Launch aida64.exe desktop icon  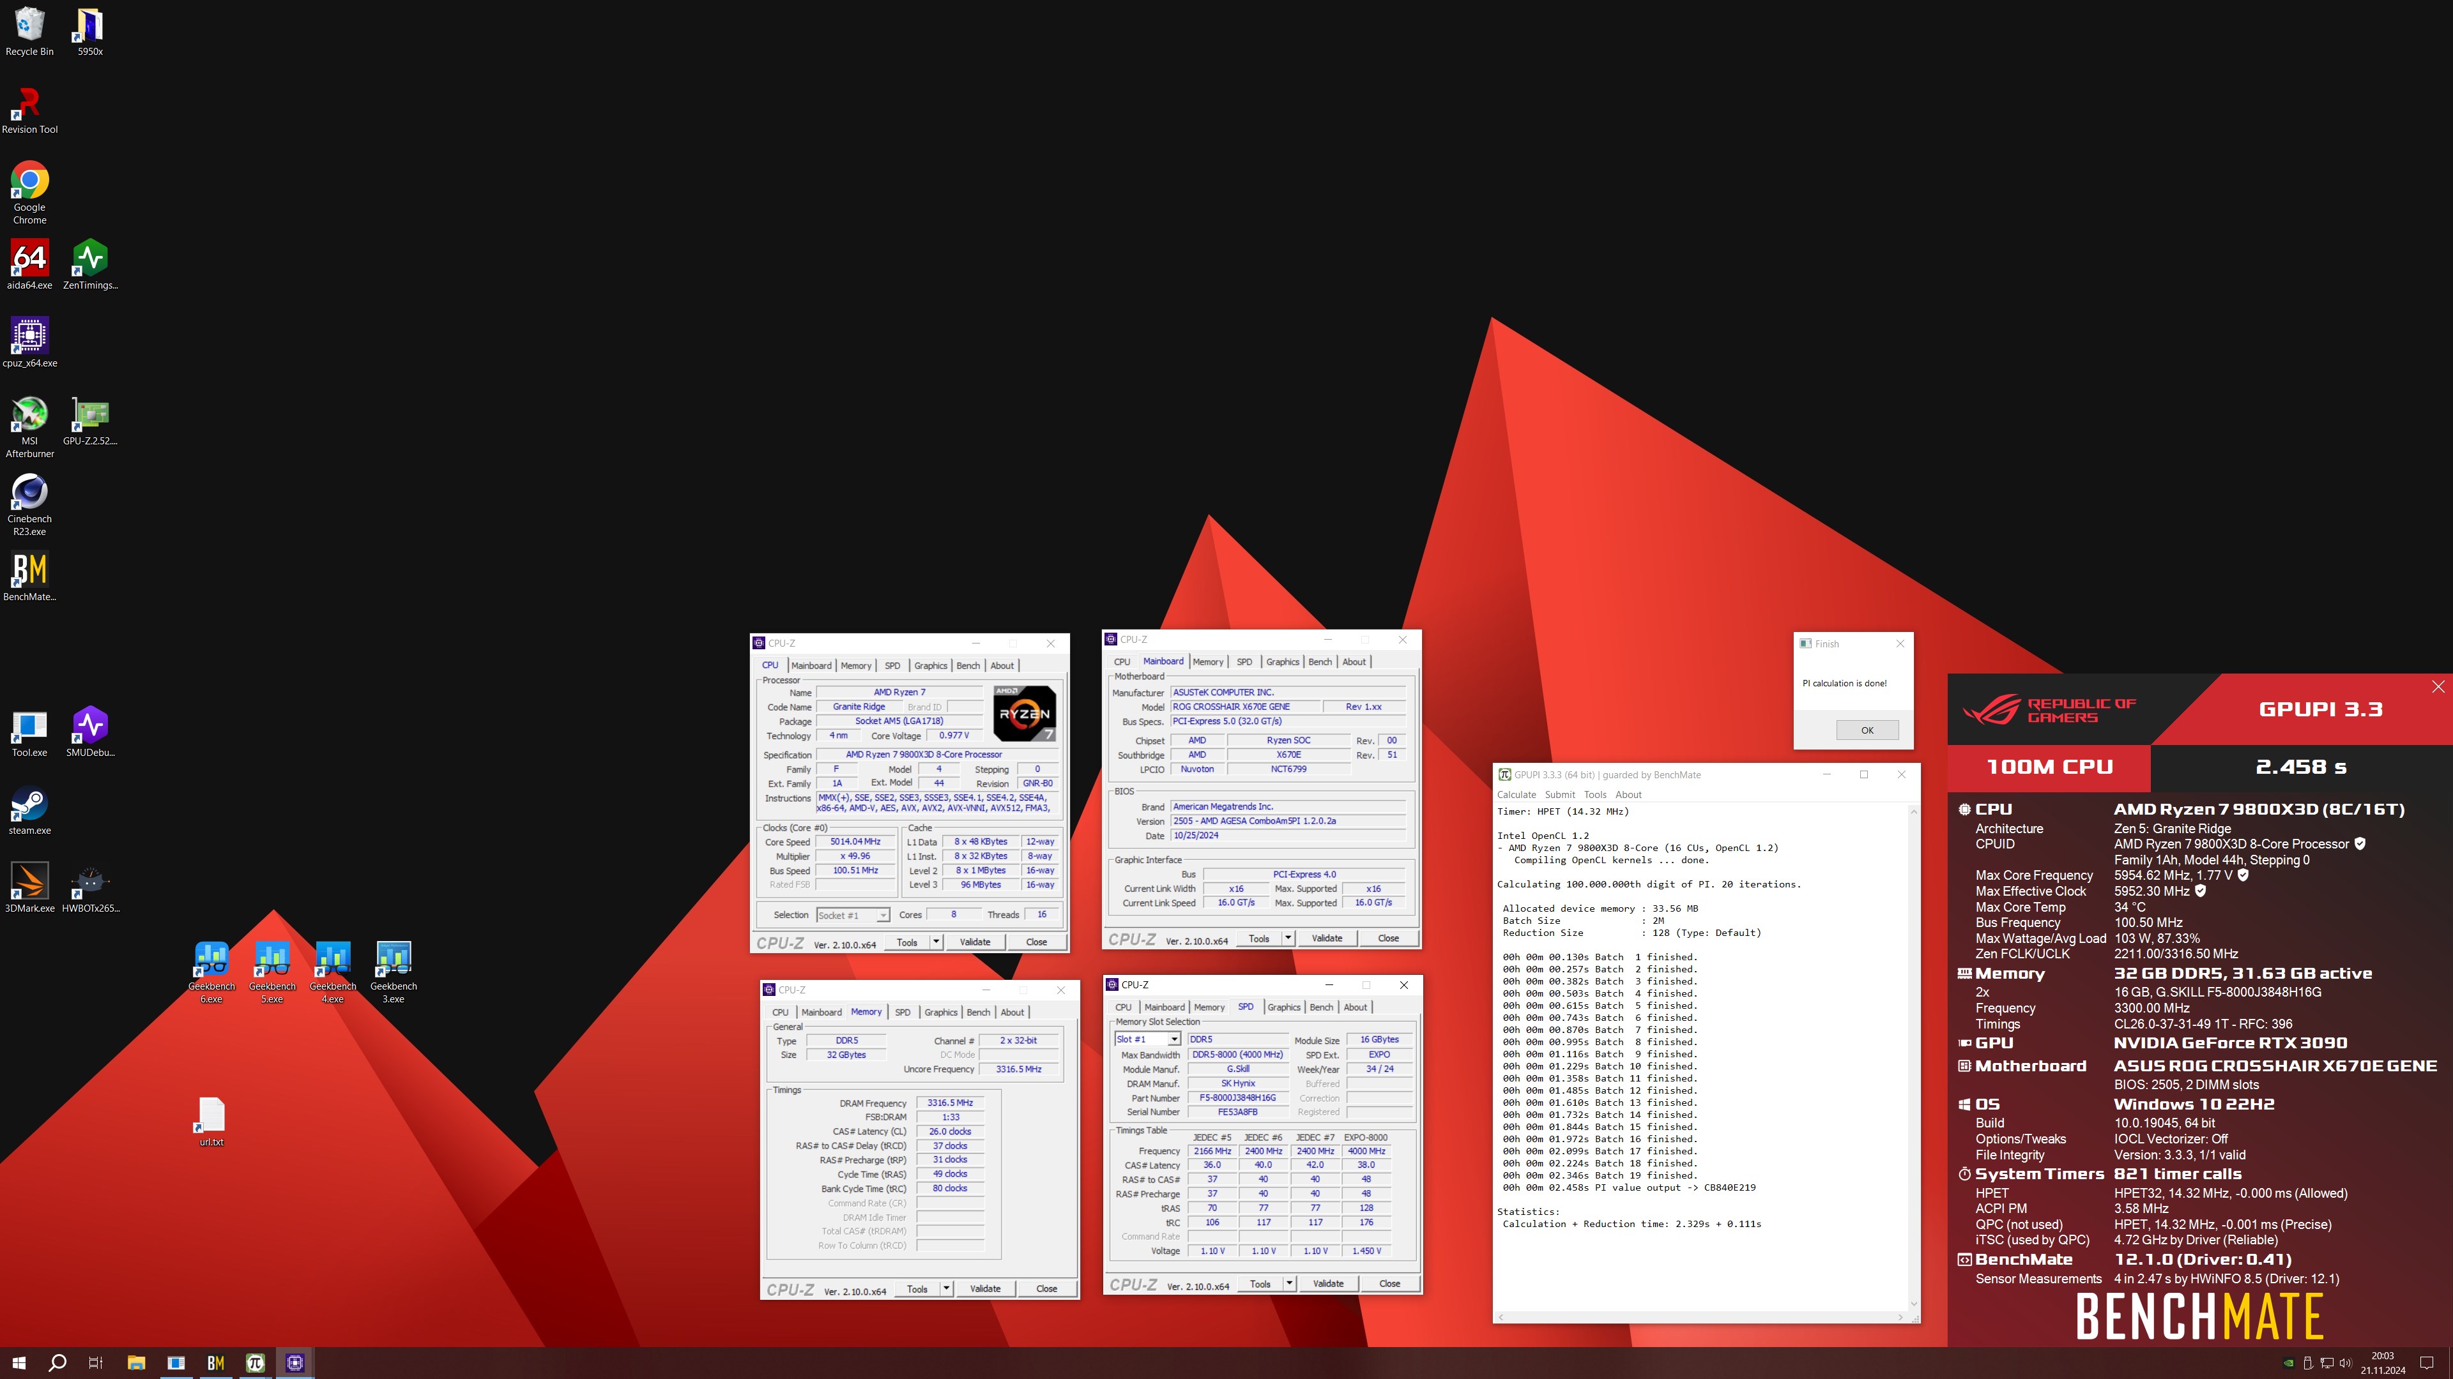pos(29,264)
